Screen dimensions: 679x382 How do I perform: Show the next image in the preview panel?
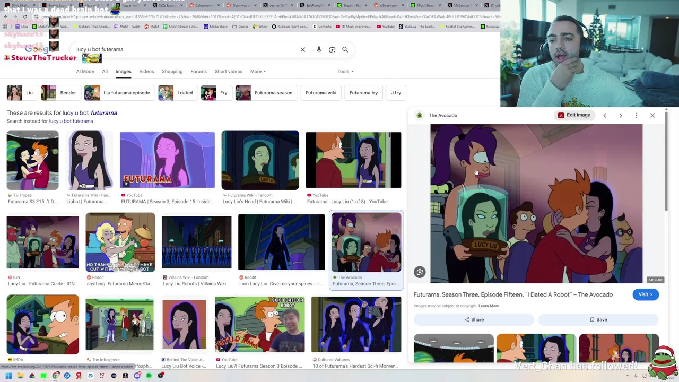pyautogui.click(x=621, y=115)
